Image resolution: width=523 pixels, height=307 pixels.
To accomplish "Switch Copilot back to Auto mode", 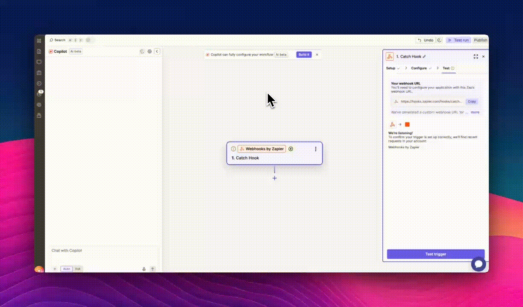I will click(66, 269).
